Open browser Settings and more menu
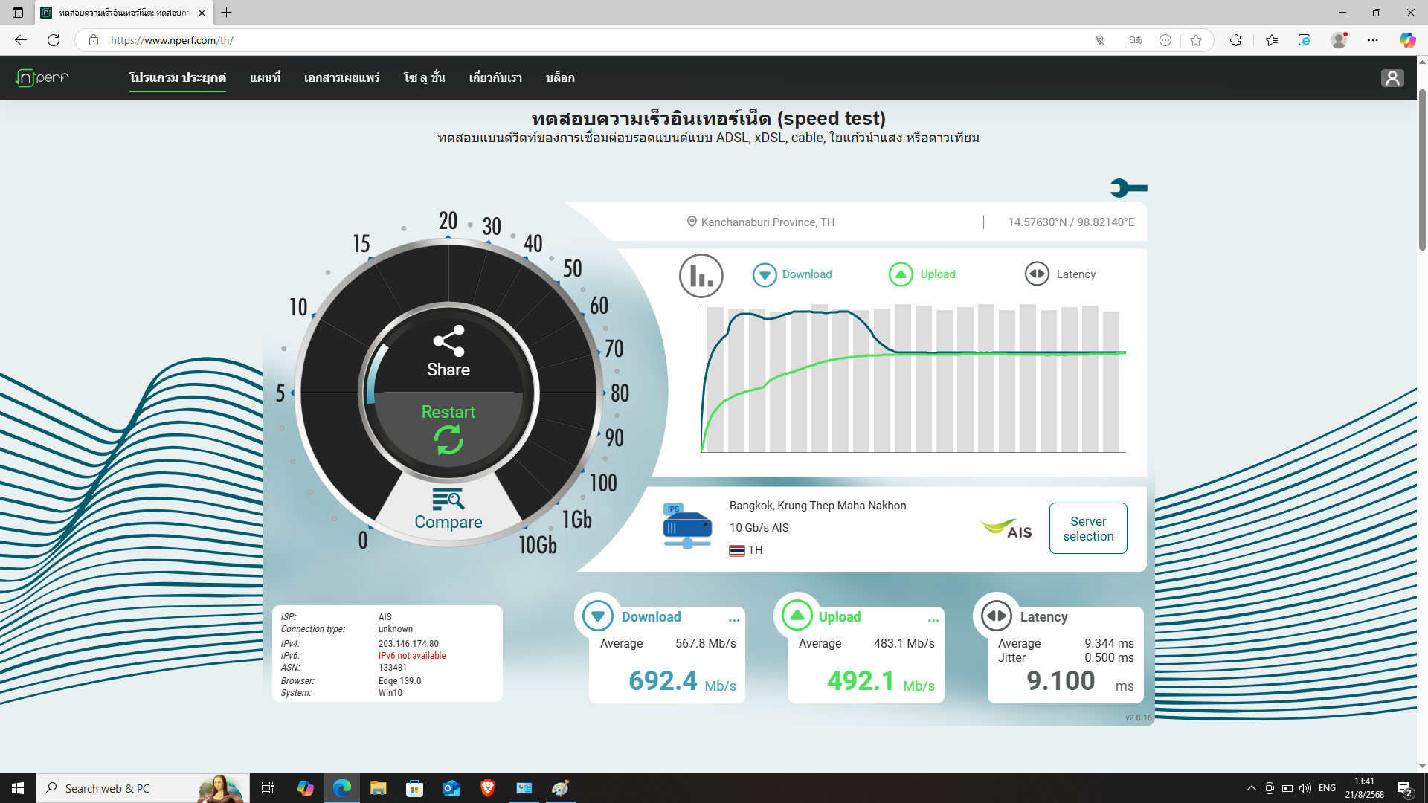 (x=1373, y=40)
